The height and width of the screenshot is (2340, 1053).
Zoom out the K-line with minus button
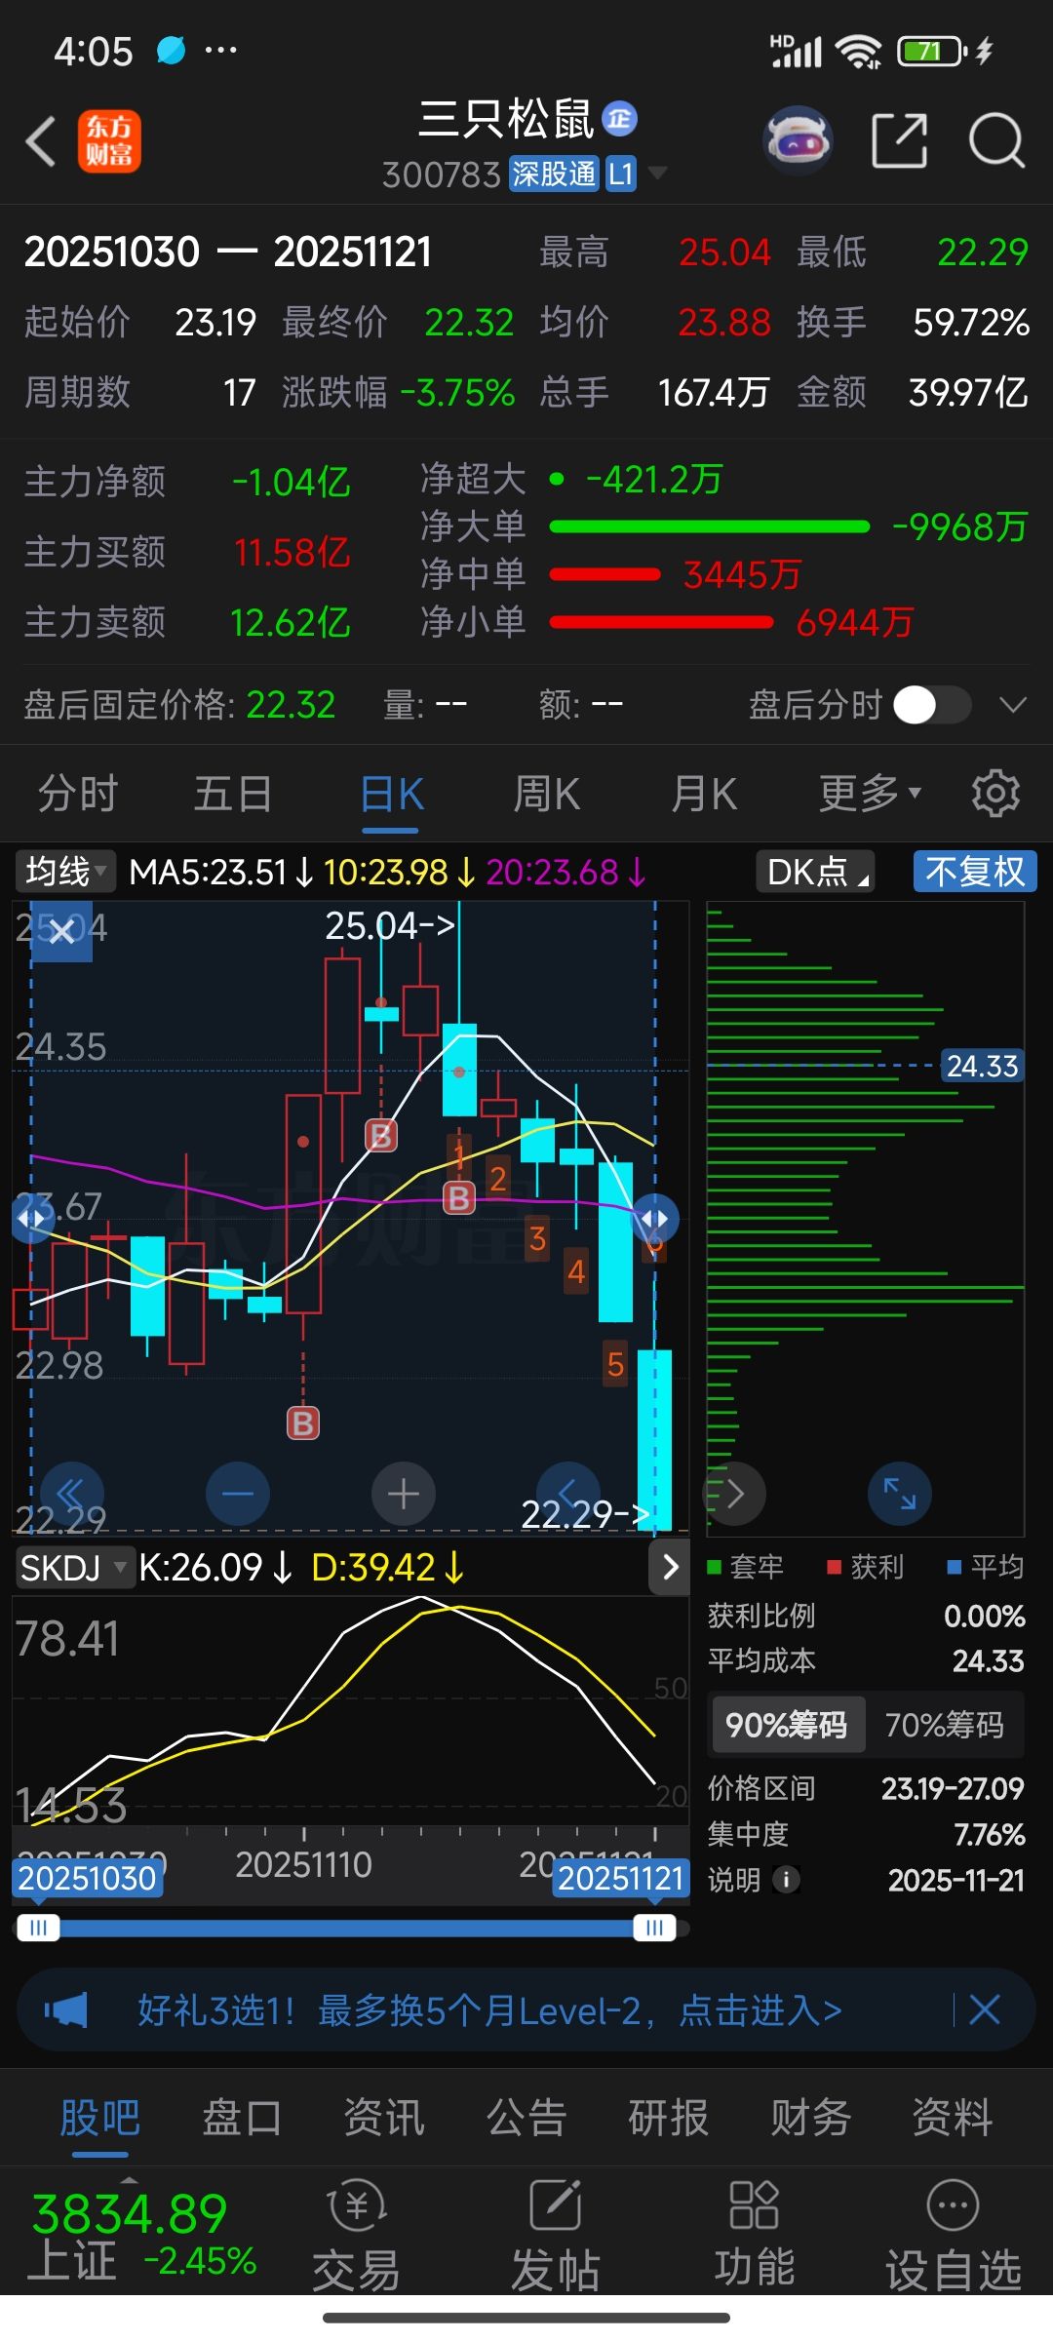click(238, 1494)
